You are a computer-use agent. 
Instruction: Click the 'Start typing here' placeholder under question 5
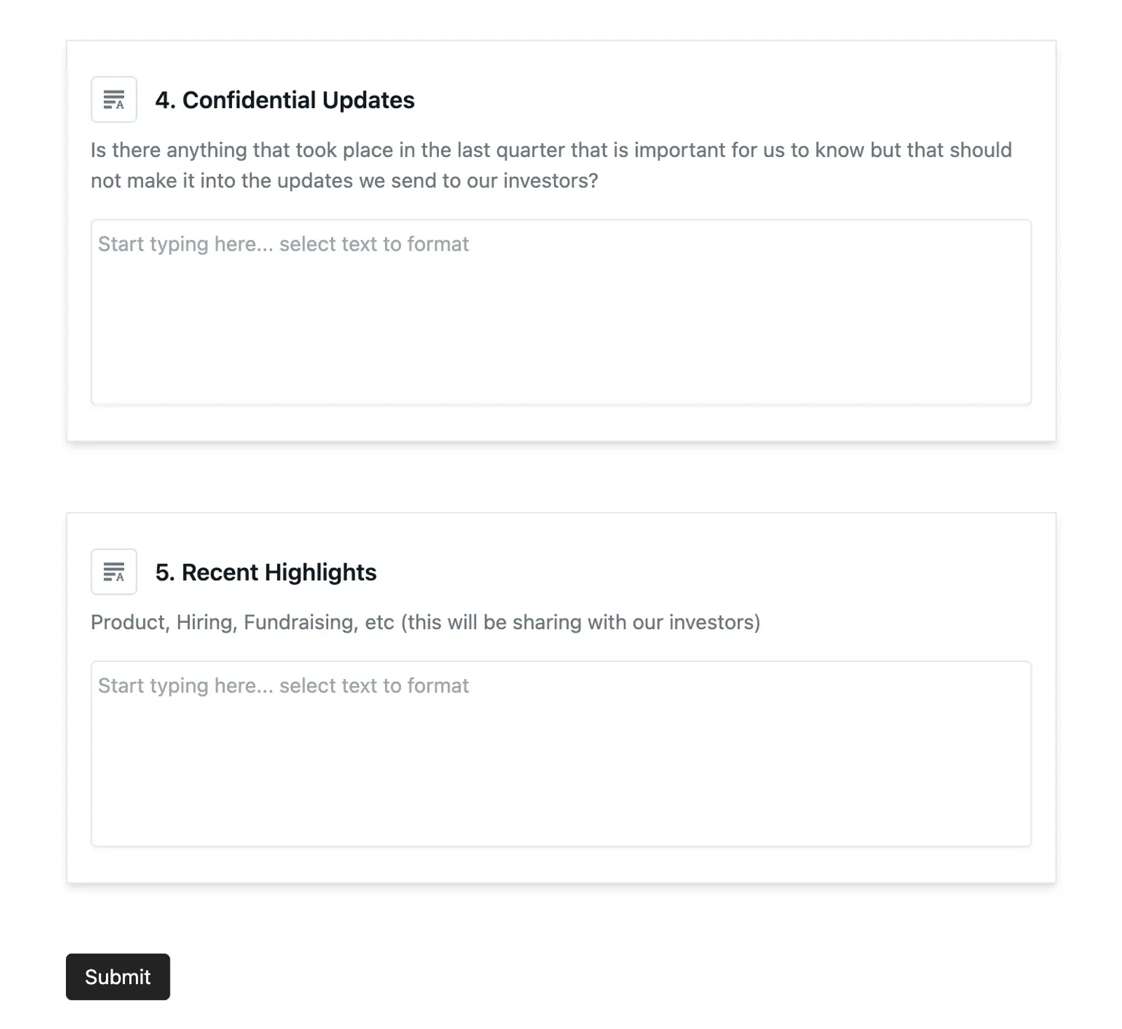click(283, 685)
